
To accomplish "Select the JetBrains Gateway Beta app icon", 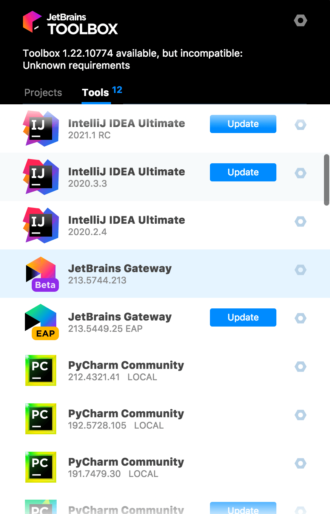I will click(x=41, y=273).
